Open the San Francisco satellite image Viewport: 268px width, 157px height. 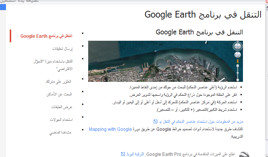pyautogui.click(x=161, y=61)
